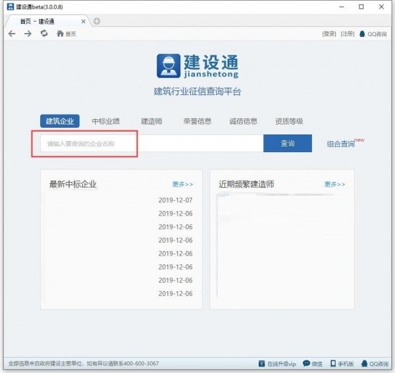
Task: Switch to the 中标业绩 tab
Action: coord(106,121)
